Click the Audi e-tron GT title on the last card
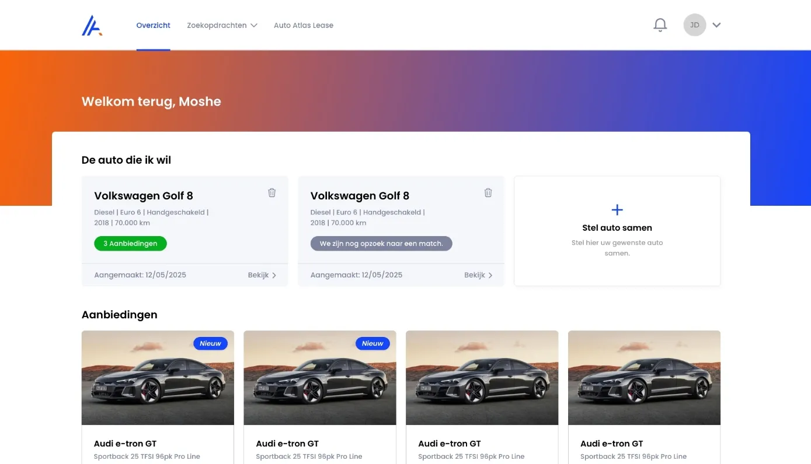 612,444
